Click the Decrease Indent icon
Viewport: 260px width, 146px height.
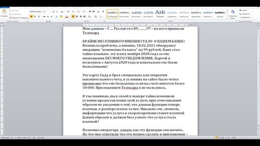[x=90, y=12]
